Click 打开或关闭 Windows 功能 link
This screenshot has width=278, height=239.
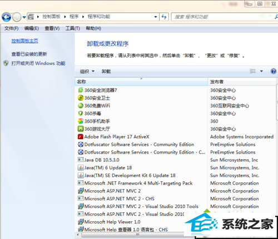[x=38, y=63]
